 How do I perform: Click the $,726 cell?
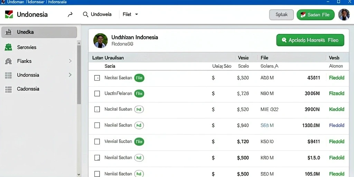click(x=243, y=93)
